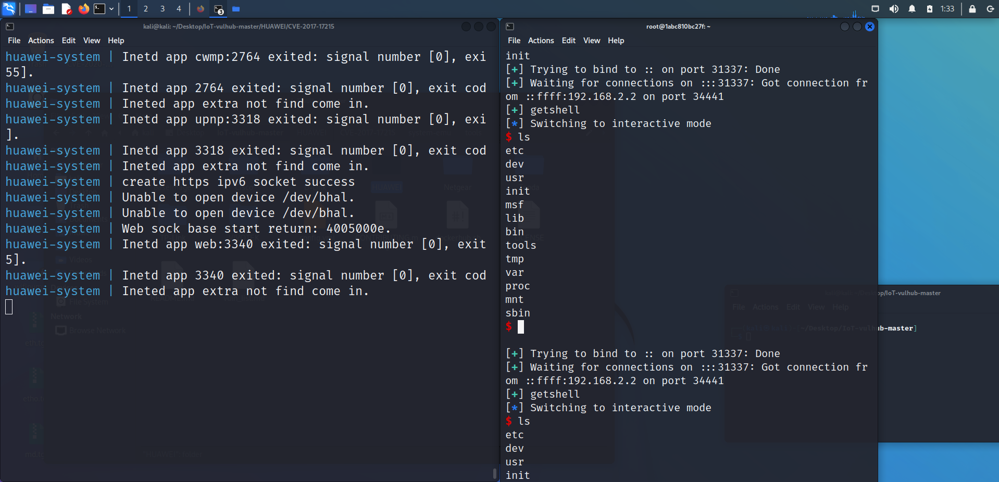This screenshot has height=482, width=999.
Task: Minimize the root@1abc810bc27f terminal window
Action: coord(845,27)
